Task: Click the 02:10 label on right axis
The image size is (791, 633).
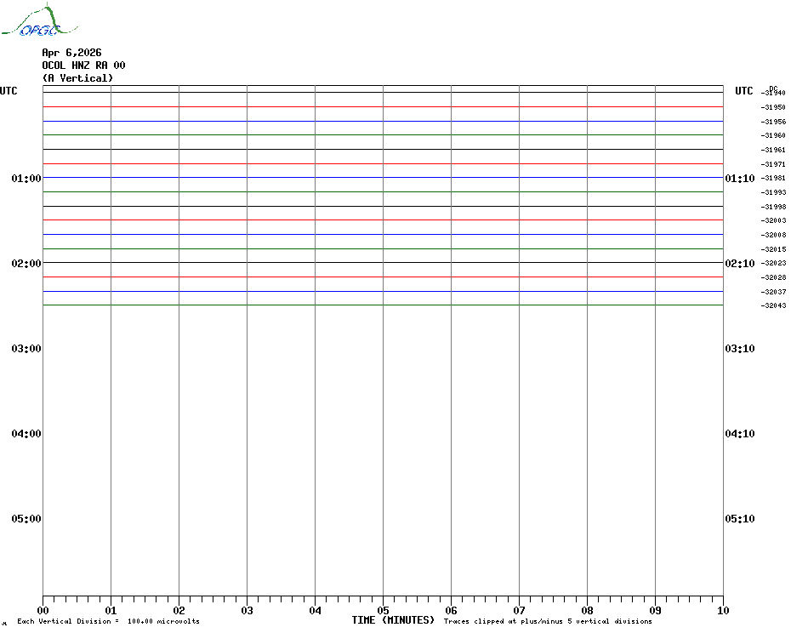Action: (x=739, y=264)
